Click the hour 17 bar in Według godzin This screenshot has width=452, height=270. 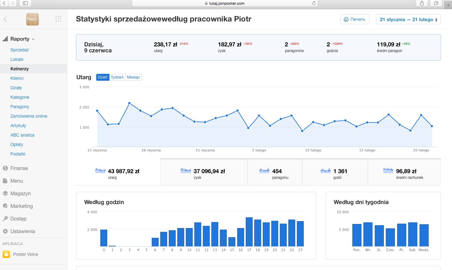tap(249, 232)
